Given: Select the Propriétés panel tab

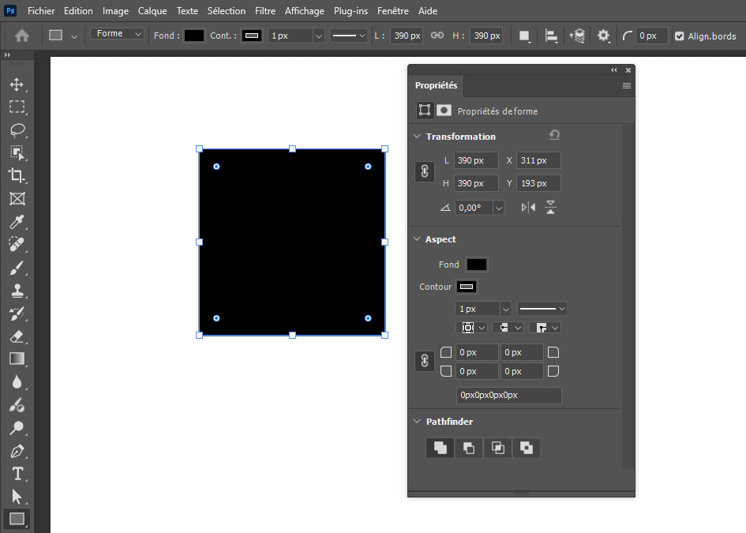Looking at the screenshot, I should [436, 85].
